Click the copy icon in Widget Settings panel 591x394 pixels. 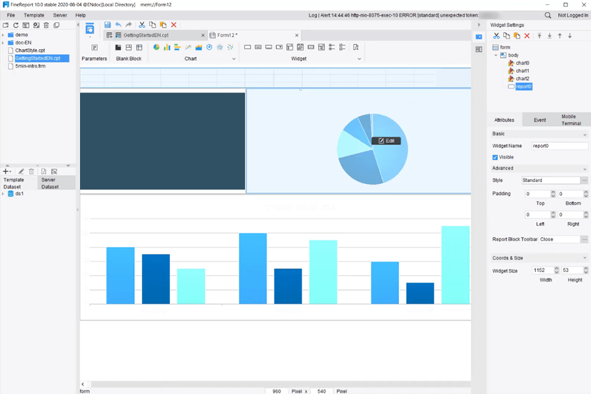coord(507,36)
